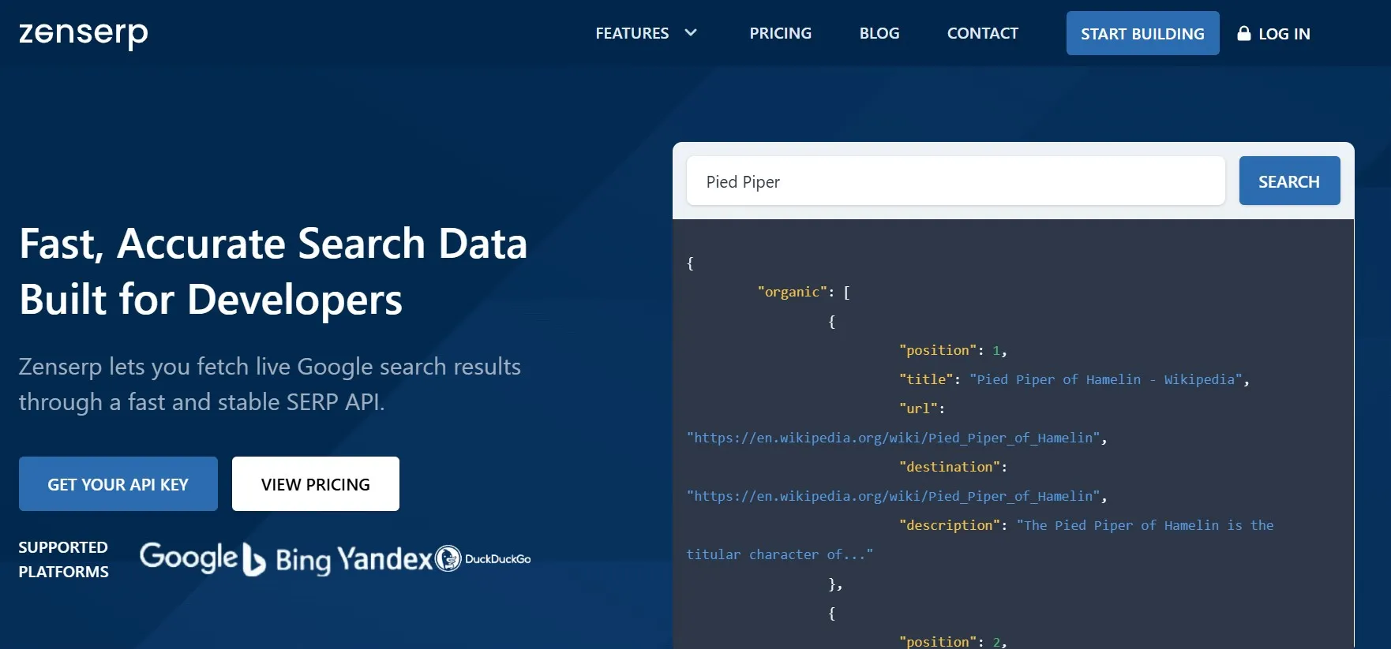Click the Google platform logo

(x=189, y=558)
